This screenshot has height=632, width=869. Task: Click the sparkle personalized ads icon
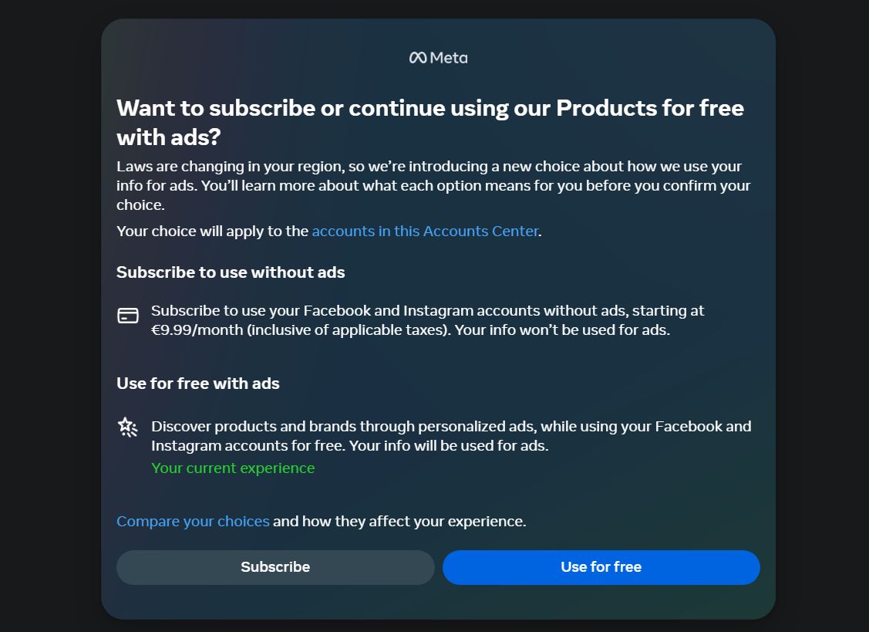click(x=128, y=428)
